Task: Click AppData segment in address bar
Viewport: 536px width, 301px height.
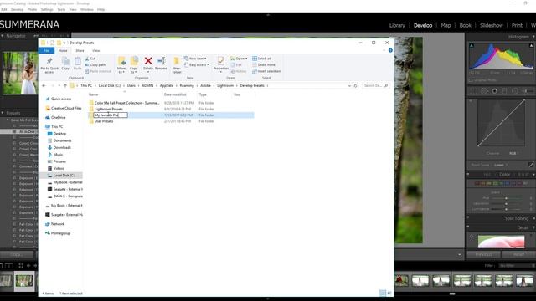Action: click(167, 85)
